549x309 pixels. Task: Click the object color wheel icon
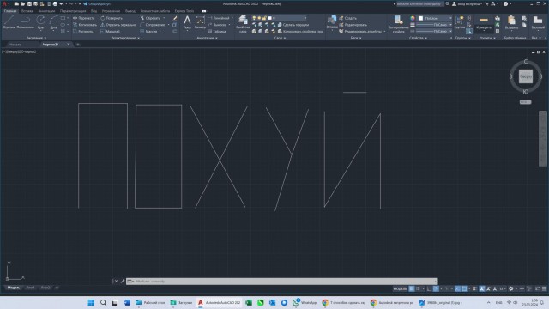coord(413,18)
